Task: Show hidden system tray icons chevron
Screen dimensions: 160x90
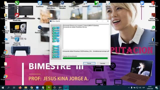Action: coord(129,88)
